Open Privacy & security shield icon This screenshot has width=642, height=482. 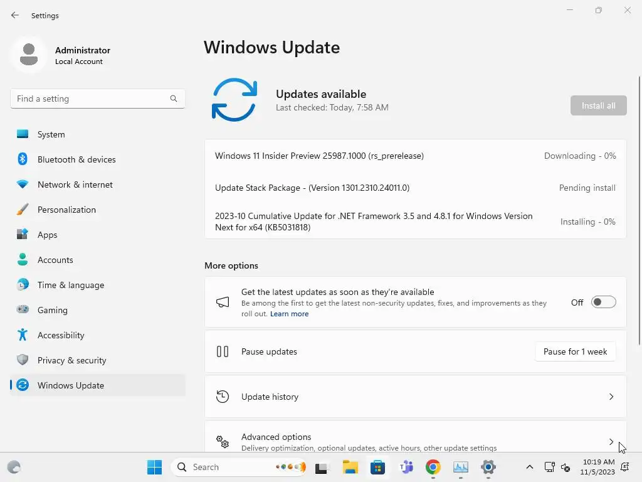coord(23,360)
